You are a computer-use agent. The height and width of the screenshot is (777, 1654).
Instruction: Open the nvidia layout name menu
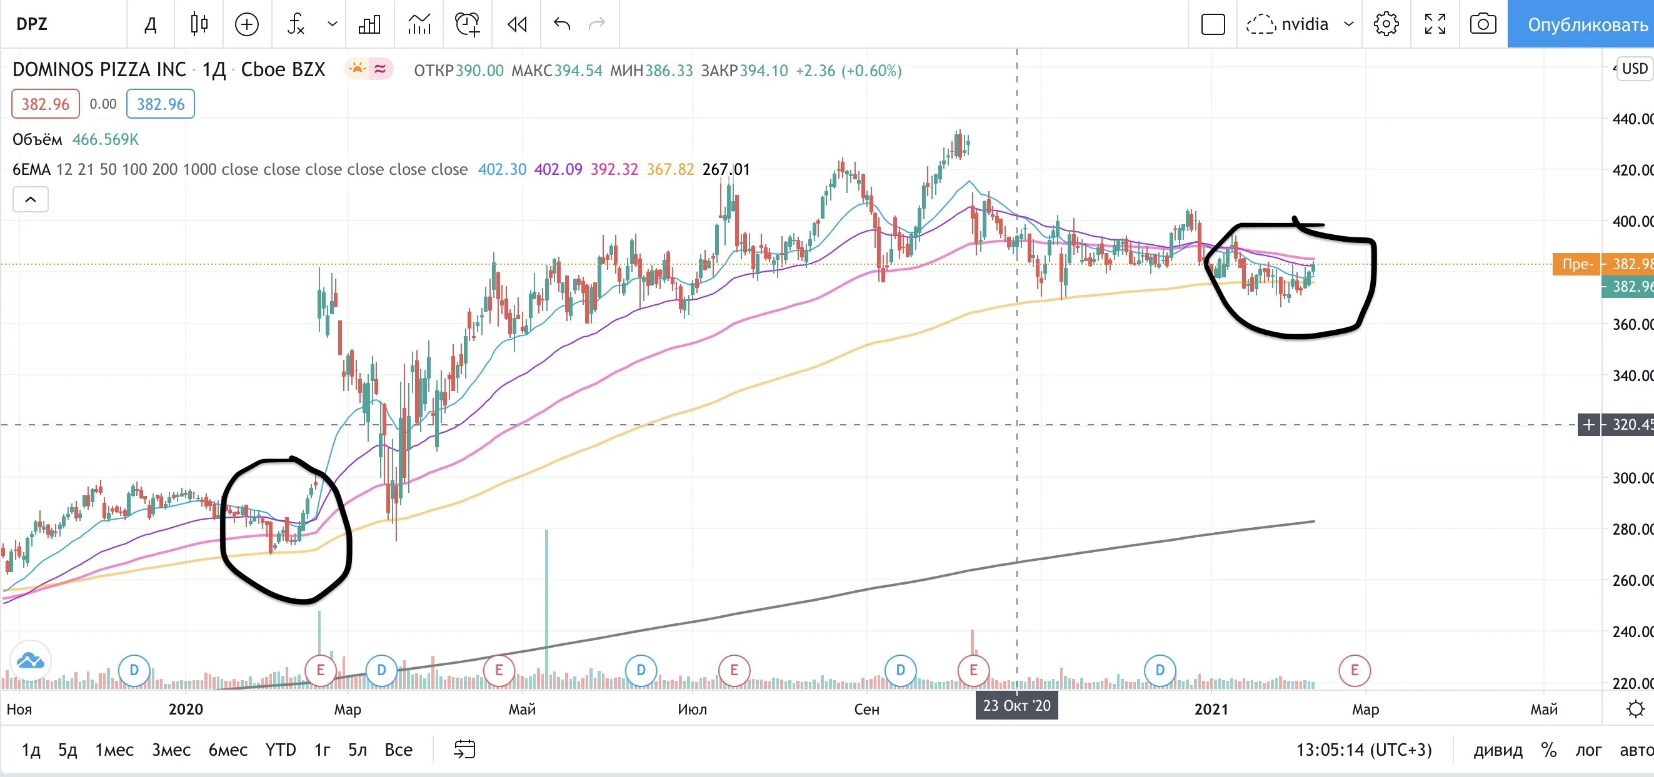[x=1305, y=24]
